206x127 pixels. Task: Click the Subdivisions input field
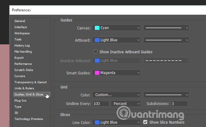coord(179,104)
